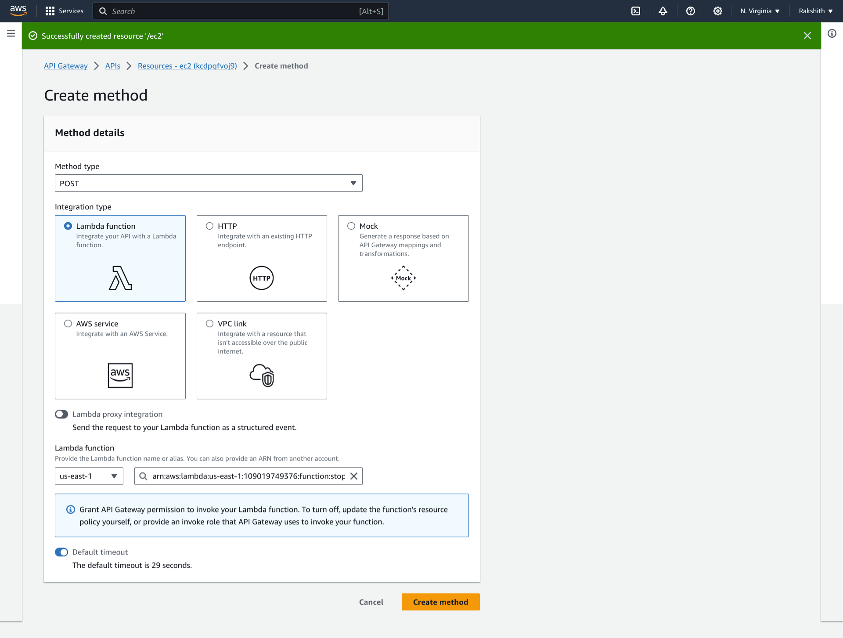
Task: Open Resources - ec2 breadcrumb link
Action: click(x=187, y=66)
